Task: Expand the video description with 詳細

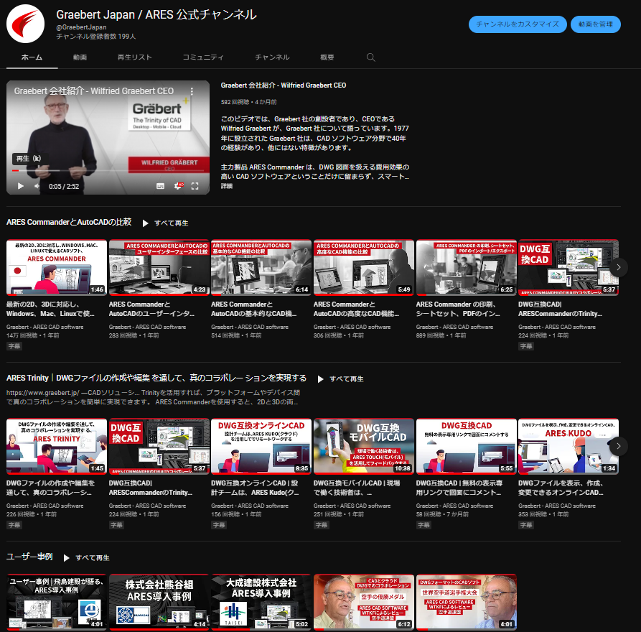Action: (227, 186)
